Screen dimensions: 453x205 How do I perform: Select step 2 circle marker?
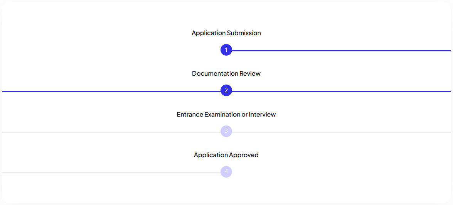point(226,90)
